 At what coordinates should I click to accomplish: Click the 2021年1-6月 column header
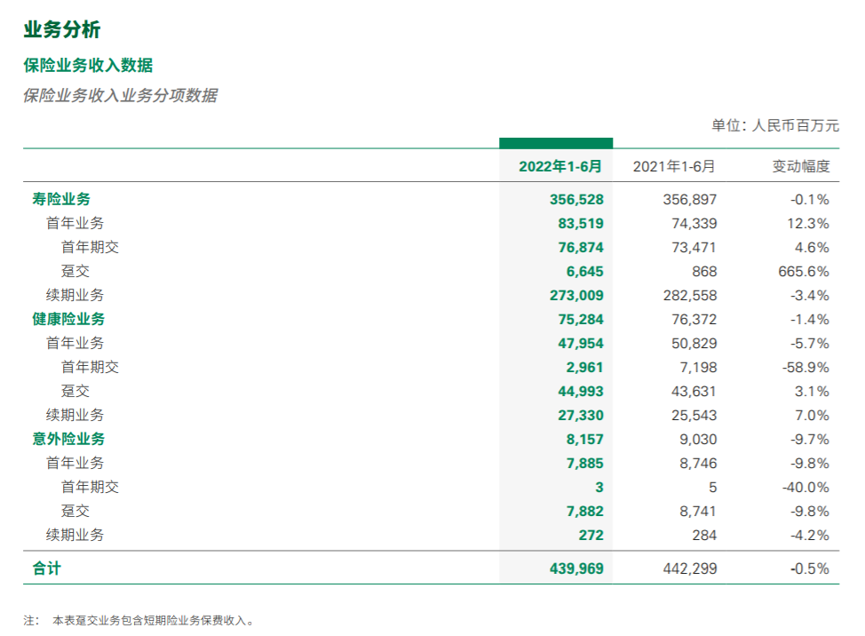coord(673,166)
